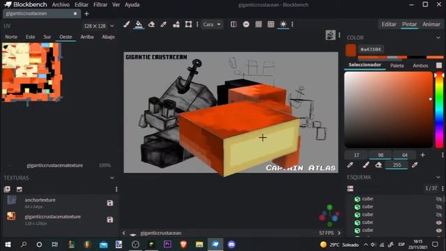
Task: Select the Seleccionador color tab
Action: tap(364, 65)
